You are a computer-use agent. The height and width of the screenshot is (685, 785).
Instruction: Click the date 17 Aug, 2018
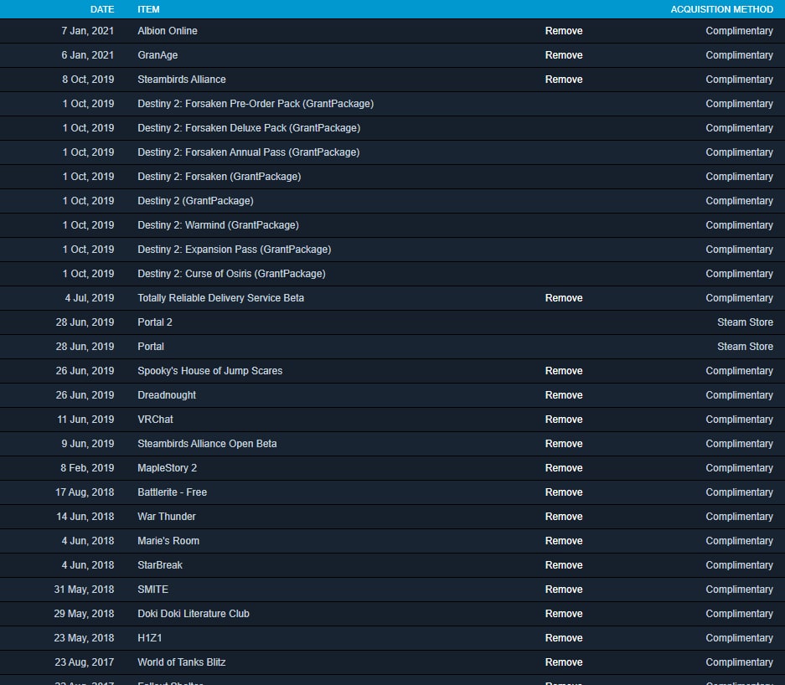click(85, 492)
